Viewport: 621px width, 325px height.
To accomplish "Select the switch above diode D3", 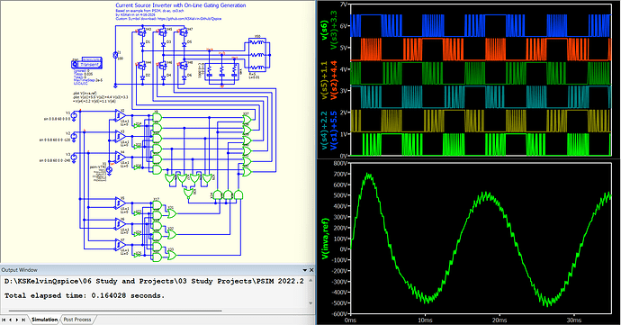I will 162,32.
